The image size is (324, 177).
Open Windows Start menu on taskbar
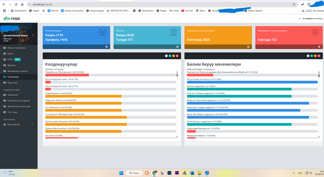point(120,173)
